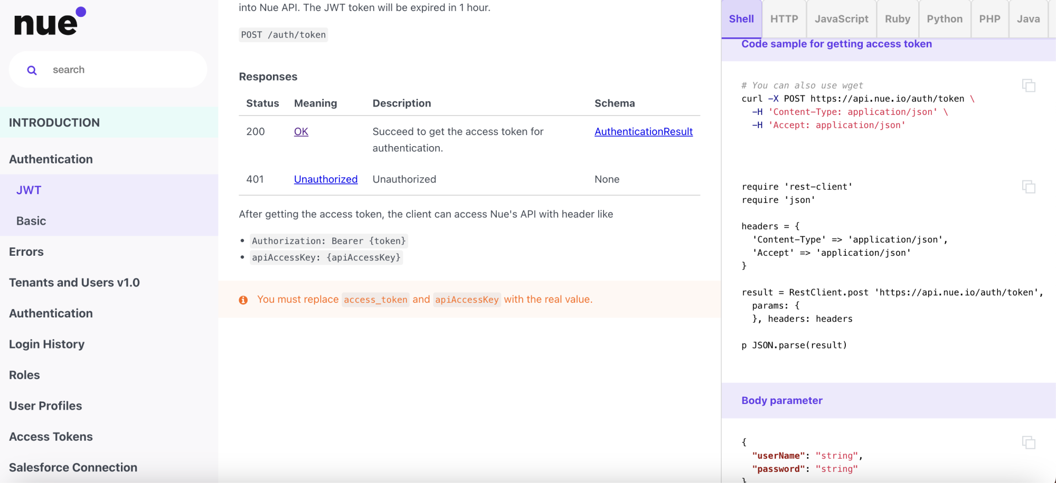Click the search magnifier icon
1056x483 pixels.
(x=32, y=70)
